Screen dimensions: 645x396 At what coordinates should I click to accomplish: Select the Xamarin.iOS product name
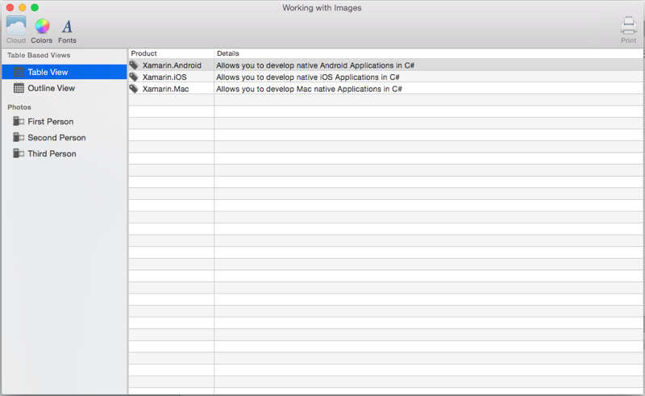tap(164, 77)
